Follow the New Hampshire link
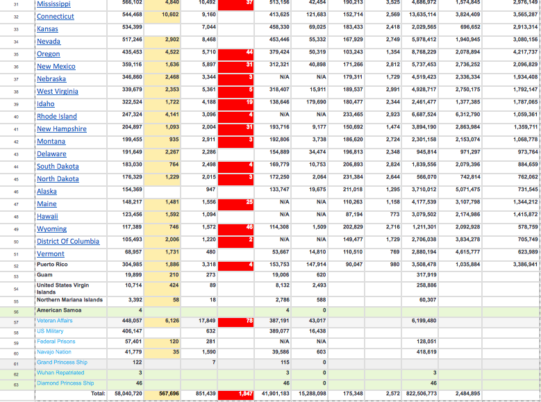Image resolution: width=541 pixels, height=402 pixels. [62, 128]
